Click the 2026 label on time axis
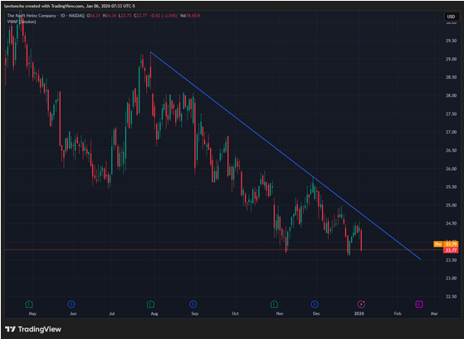 359,313
